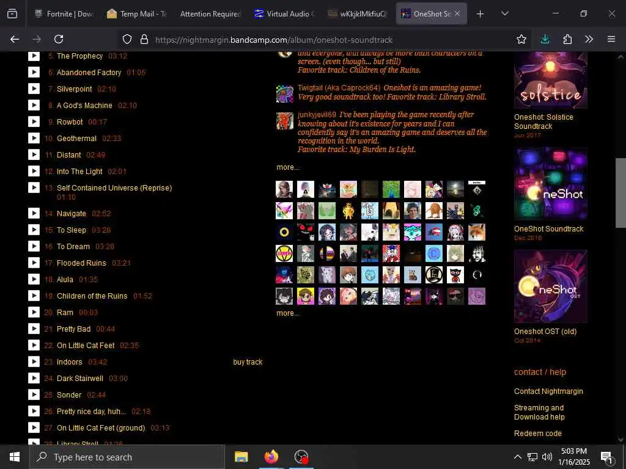The width and height of the screenshot is (626, 469).
Task: Play Into The Light track
Action: click(x=34, y=171)
